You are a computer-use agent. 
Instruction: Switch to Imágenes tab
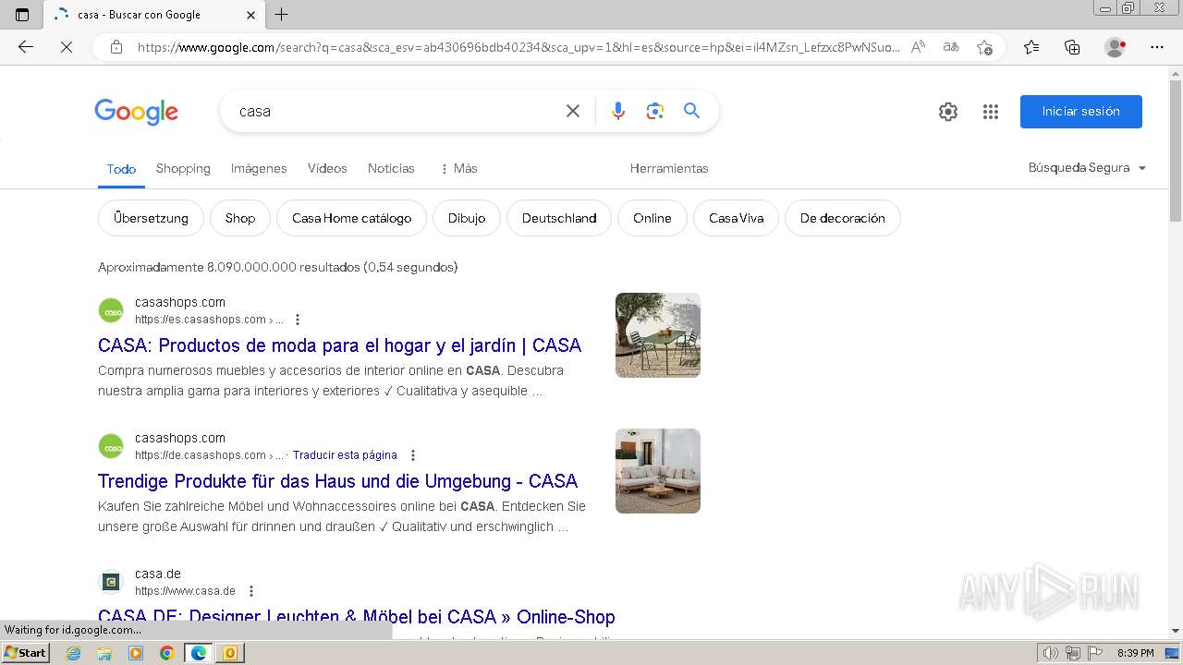tap(259, 168)
